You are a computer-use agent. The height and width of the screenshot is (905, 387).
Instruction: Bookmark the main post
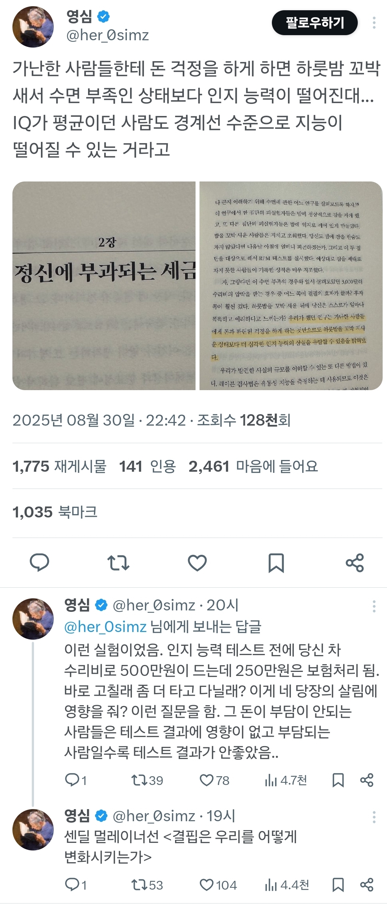[x=276, y=562]
